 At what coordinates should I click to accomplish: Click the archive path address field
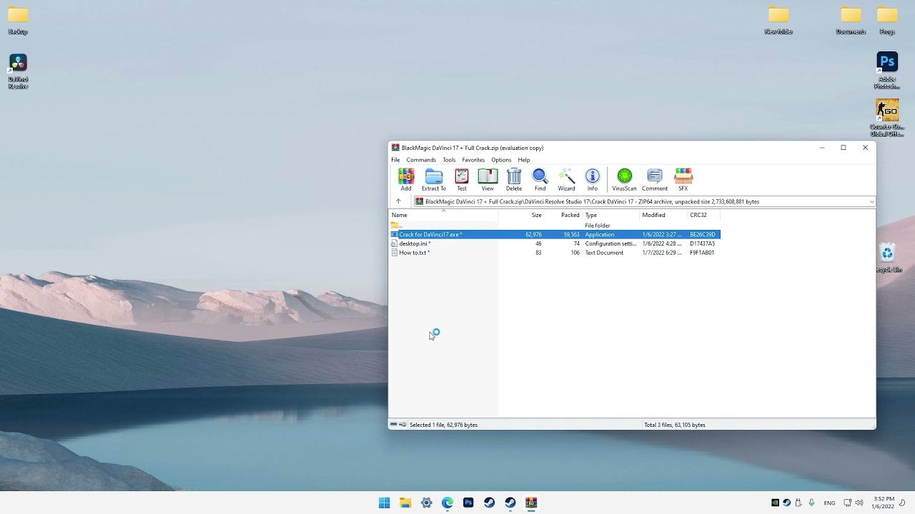644,201
